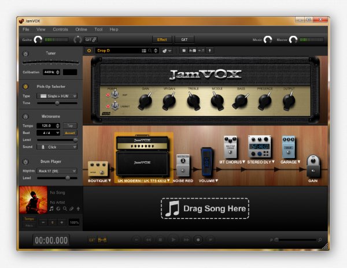The height and width of the screenshot is (268, 347).
Task: Click the search icon under No Artist
Action: tap(65, 209)
